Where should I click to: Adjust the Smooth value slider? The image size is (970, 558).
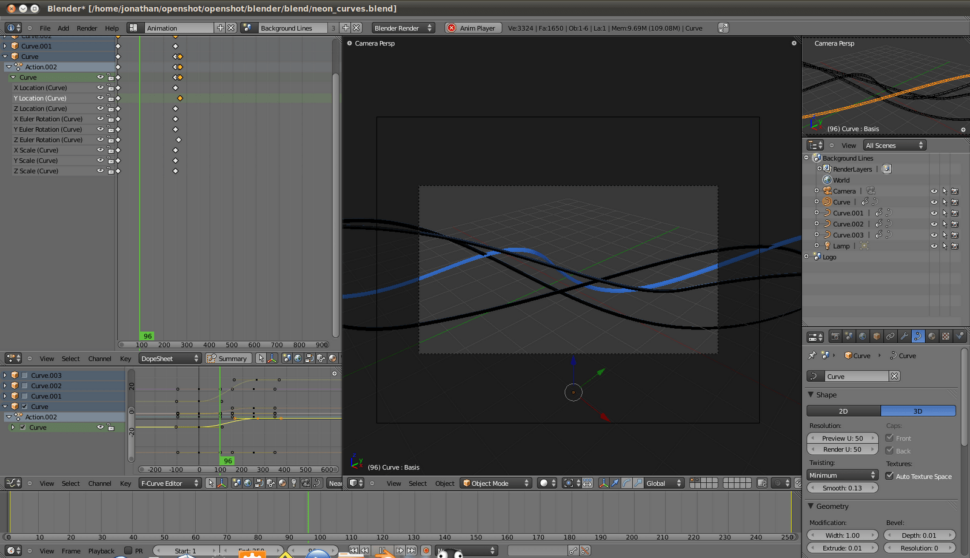[842, 488]
